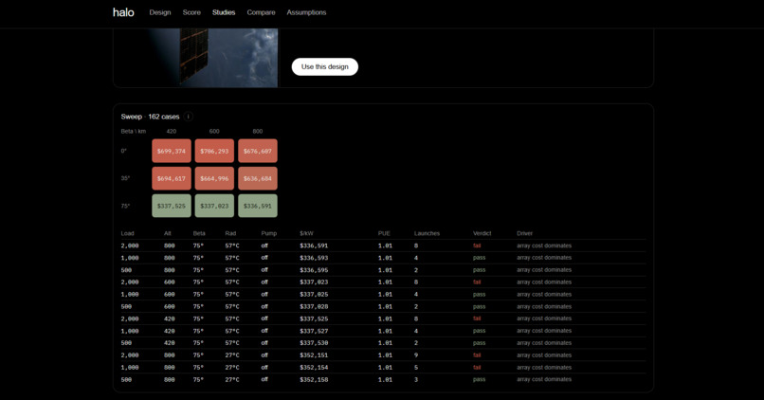Screen dimensions: 764x400
Task: Click the 600 altitude heatmap column label
Action: tap(214, 131)
